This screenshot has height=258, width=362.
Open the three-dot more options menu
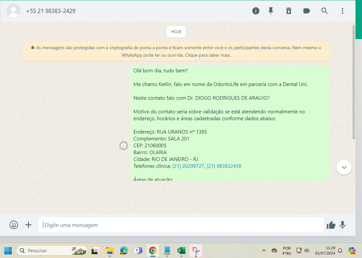click(x=342, y=11)
